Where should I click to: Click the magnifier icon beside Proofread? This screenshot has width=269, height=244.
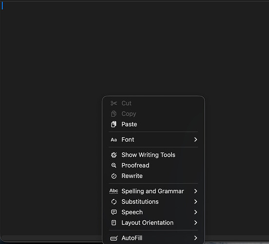[x=114, y=165]
